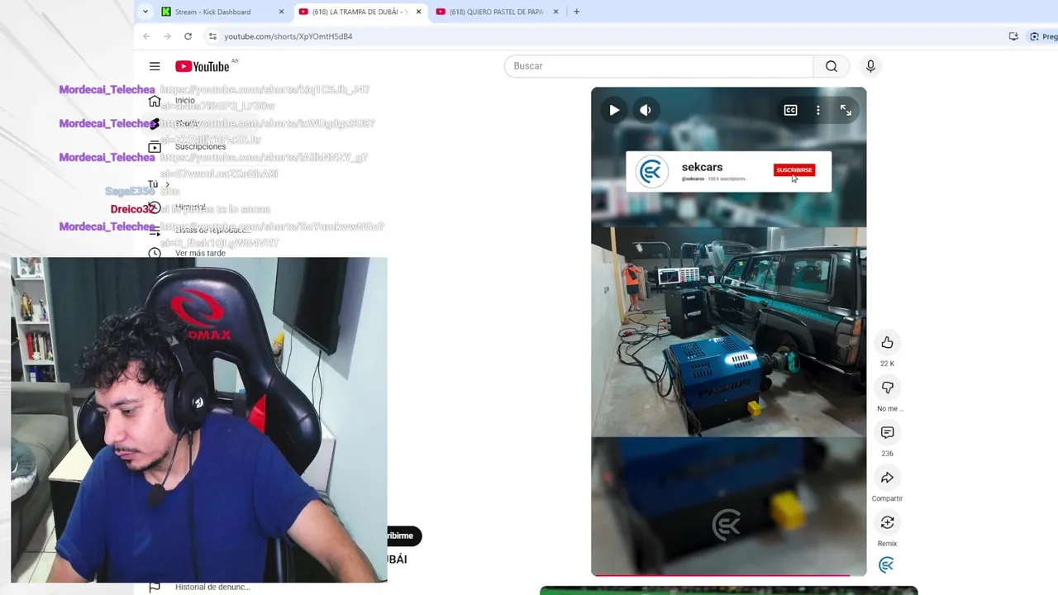Image resolution: width=1058 pixels, height=595 pixels.
Task: Reload the current page
Action: (x=188, y=36)
